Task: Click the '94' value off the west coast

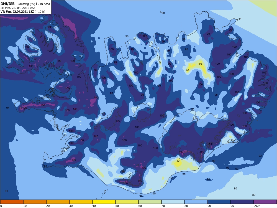Action: pyautogui.click(x=7, y=108)
